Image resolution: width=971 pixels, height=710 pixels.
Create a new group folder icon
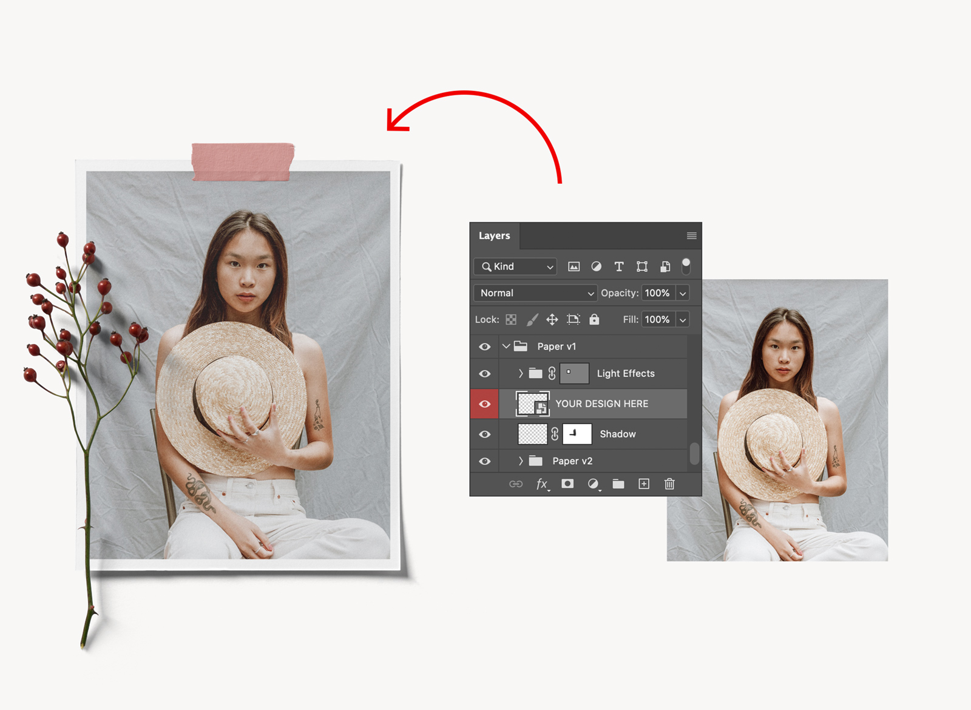618,484
